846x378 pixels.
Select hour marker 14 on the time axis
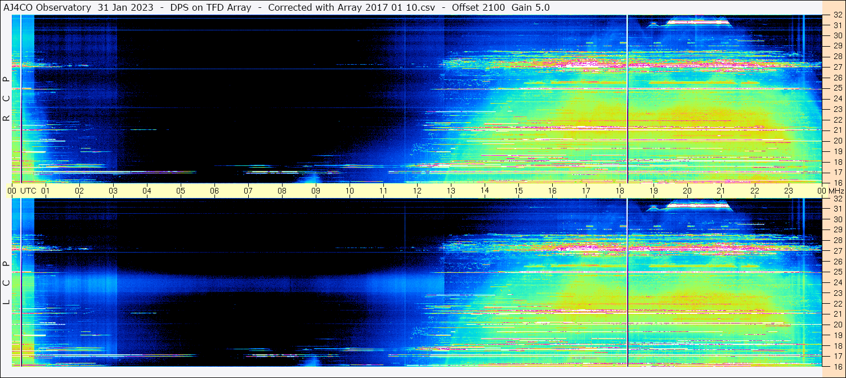[x=485, y=190]
